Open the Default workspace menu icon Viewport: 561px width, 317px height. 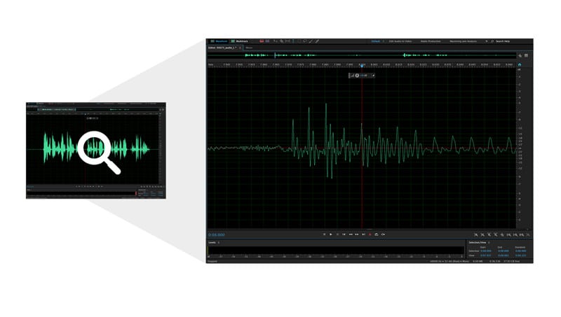point(384,41)
